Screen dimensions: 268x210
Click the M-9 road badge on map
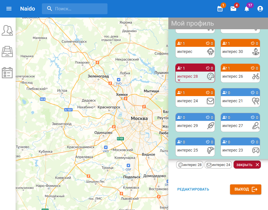(x=42, y=99)
